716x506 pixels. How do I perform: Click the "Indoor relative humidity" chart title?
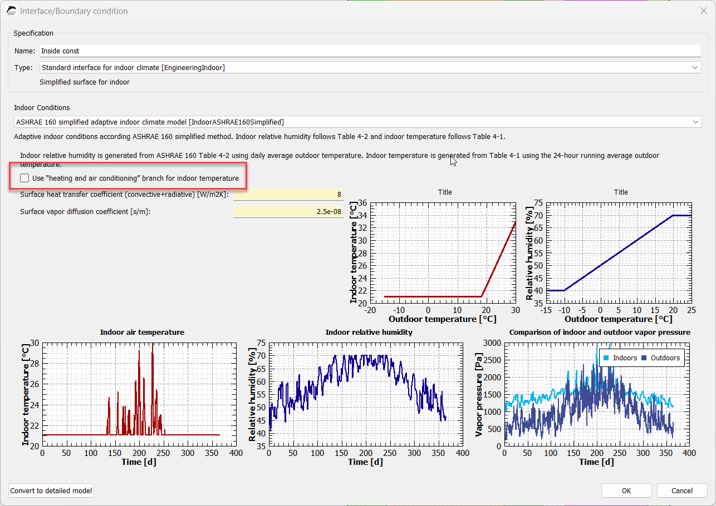tap(369, 332)
